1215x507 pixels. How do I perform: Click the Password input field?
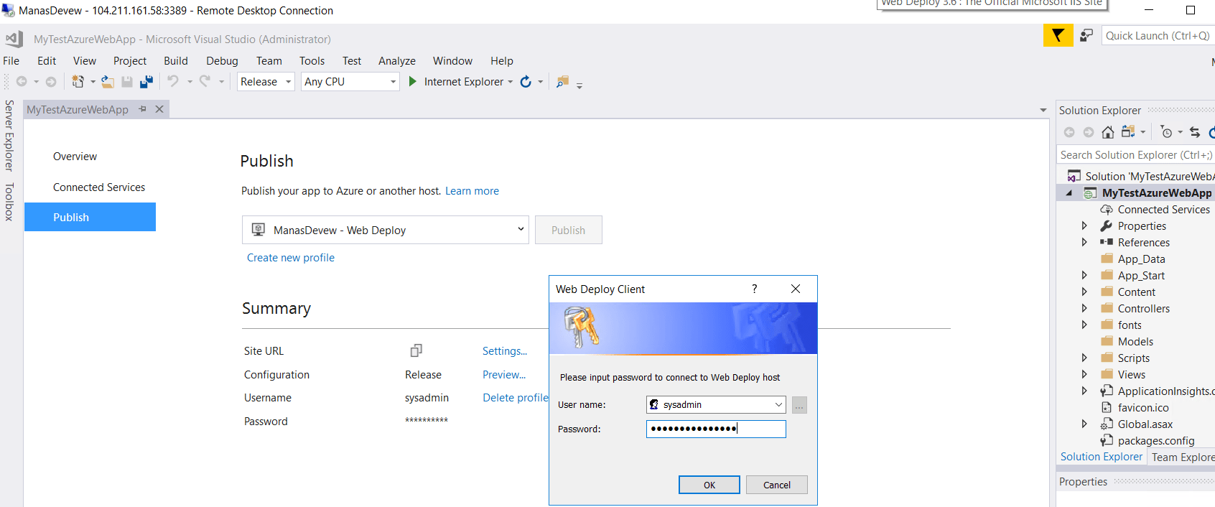tap(716, 429)
